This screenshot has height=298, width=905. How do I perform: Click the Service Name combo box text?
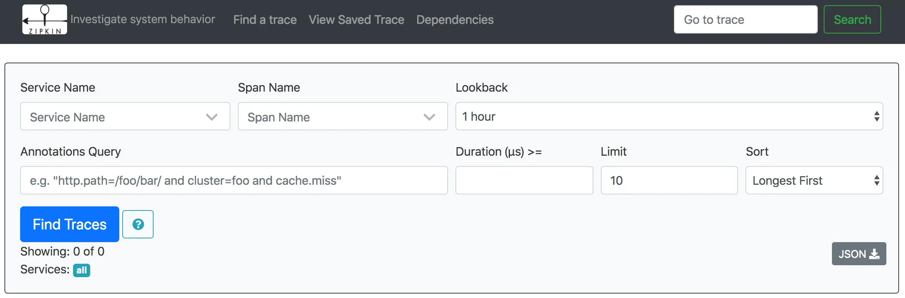click(x=67, y=117)
